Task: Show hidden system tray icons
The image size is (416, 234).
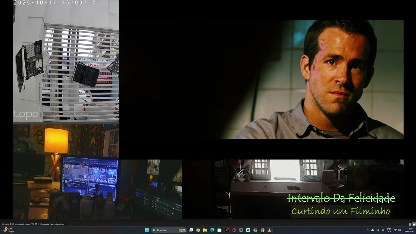Action: pyautogui.click(x=367, y=230)
